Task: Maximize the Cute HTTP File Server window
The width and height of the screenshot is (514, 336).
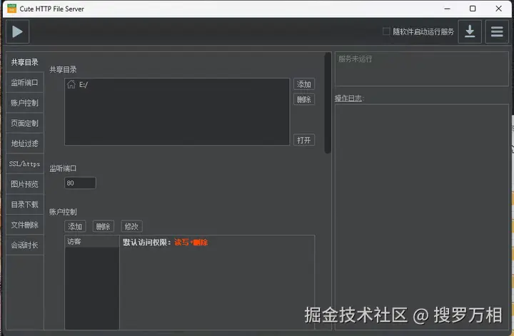Action: 473,9
